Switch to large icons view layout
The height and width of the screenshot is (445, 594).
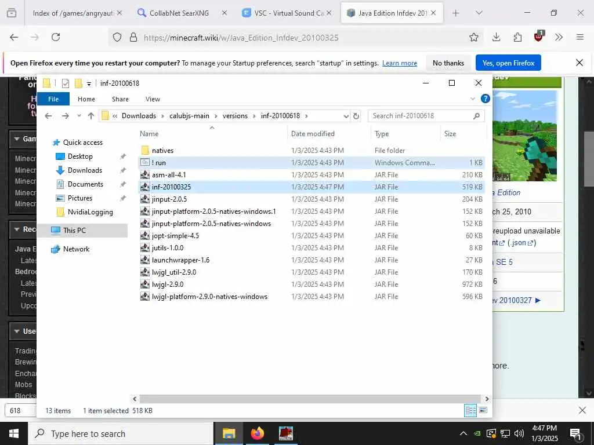(483, 410)
